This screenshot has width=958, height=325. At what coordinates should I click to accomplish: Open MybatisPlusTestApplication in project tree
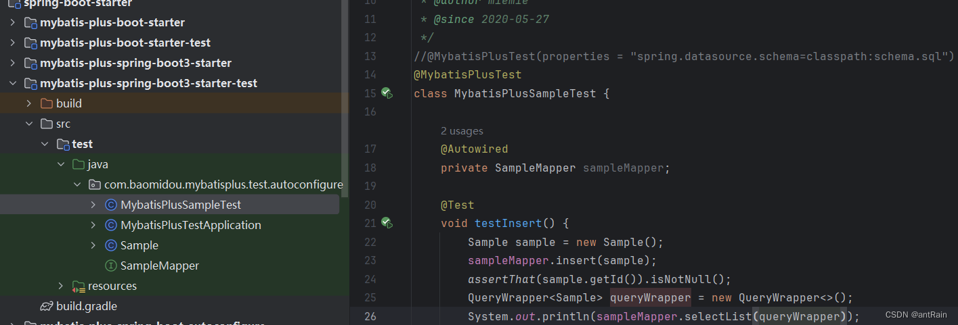[191, 225]
